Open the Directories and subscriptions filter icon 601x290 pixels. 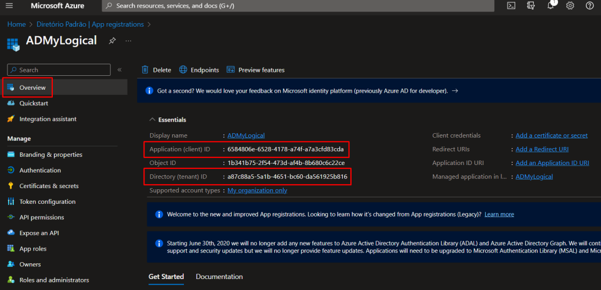coord(531,6)
